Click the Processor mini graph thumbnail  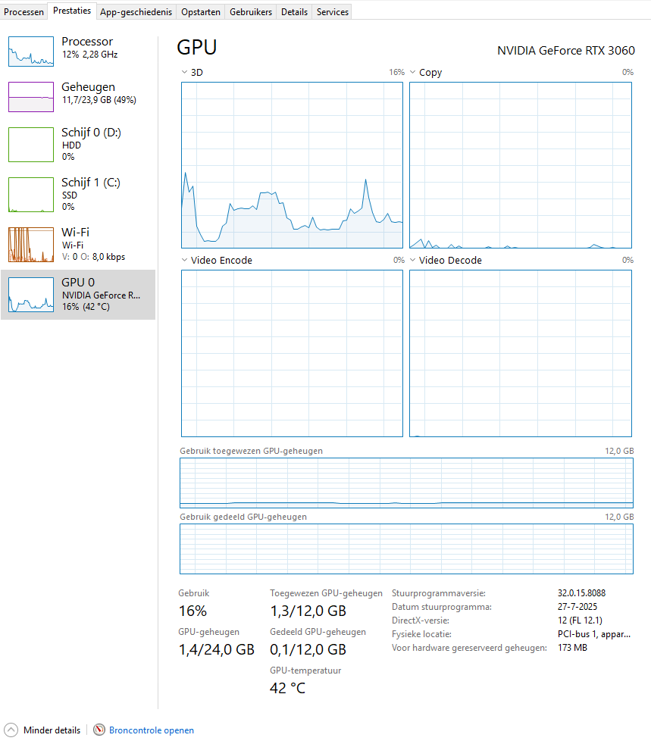click(x=31, y=52)
